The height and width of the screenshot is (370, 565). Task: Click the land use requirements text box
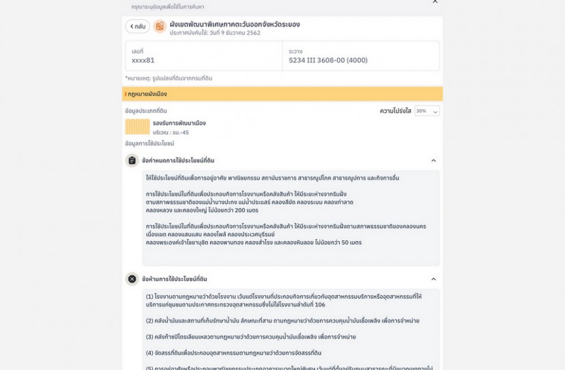tap(291, 218)
